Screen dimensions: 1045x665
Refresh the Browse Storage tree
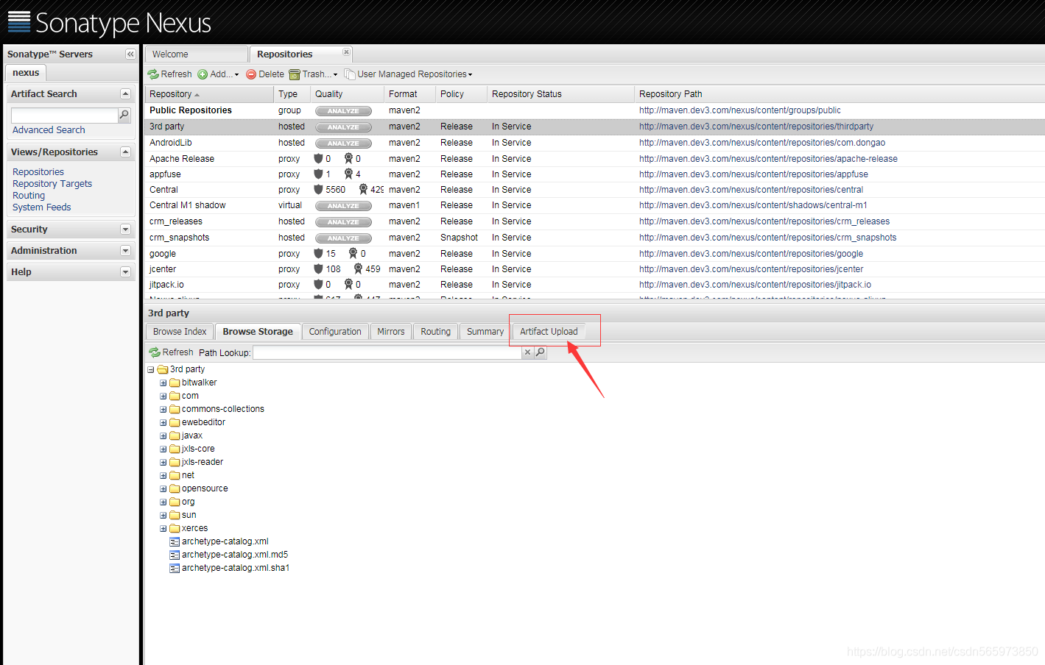click(x=171, y=352)
